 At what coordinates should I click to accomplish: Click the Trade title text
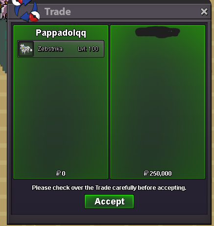coord(58,12)
